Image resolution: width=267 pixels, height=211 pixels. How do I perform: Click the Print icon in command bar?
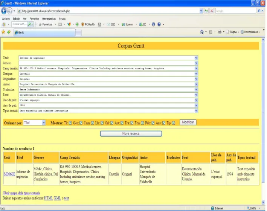pyautogui.click(x=220, y=32)
